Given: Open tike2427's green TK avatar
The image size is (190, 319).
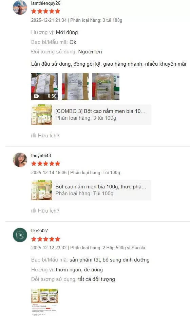Looking at the screenshot, I should coord(20,235).
